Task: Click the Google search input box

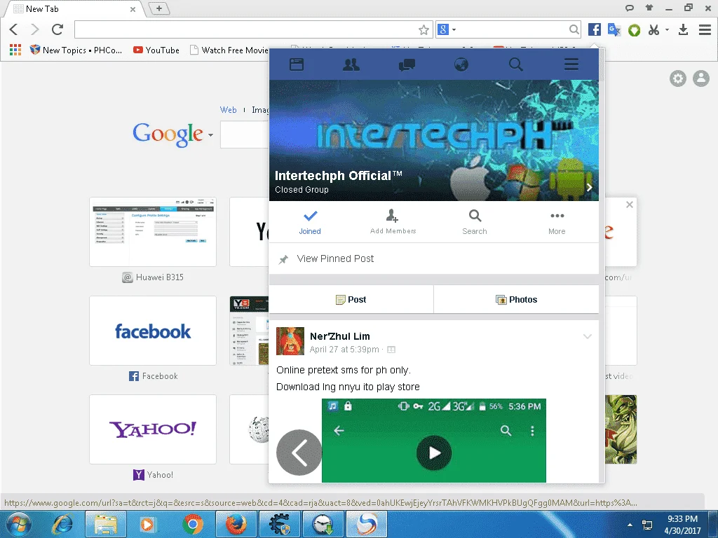Action: (244, 134)
